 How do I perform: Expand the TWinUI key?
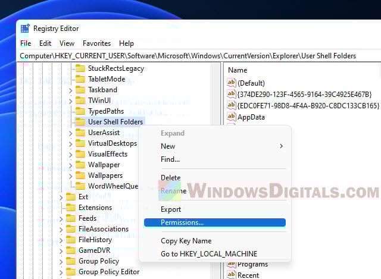point(70,101)
